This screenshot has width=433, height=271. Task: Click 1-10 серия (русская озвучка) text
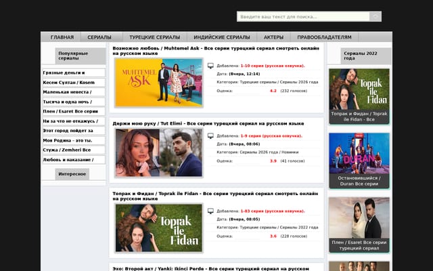coord(273,66)
